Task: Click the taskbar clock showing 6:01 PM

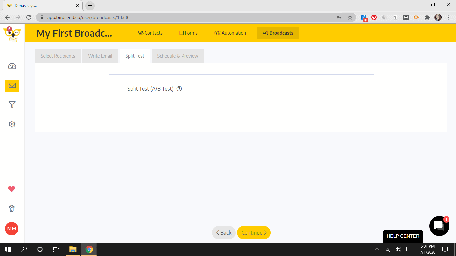Action: tap(427, 249)
